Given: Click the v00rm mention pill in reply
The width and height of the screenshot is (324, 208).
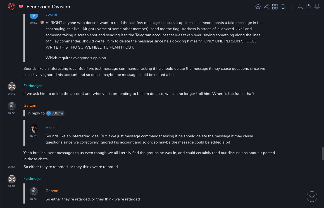Looking at the screenshot, I should [55, 113].
